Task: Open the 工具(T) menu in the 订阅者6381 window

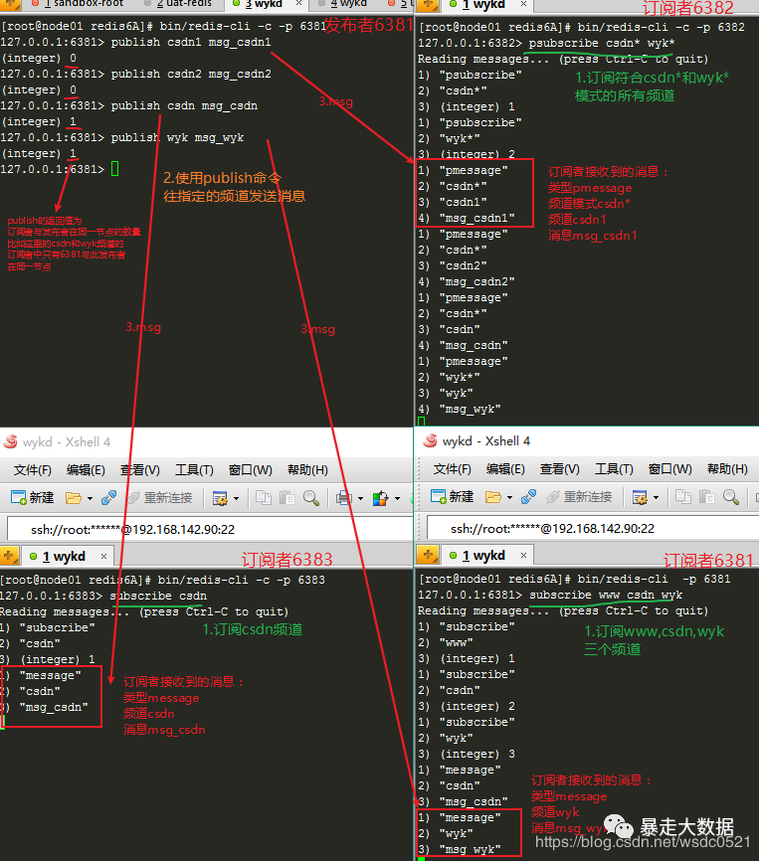Action: pyautogui.click(x=613, y=469)
